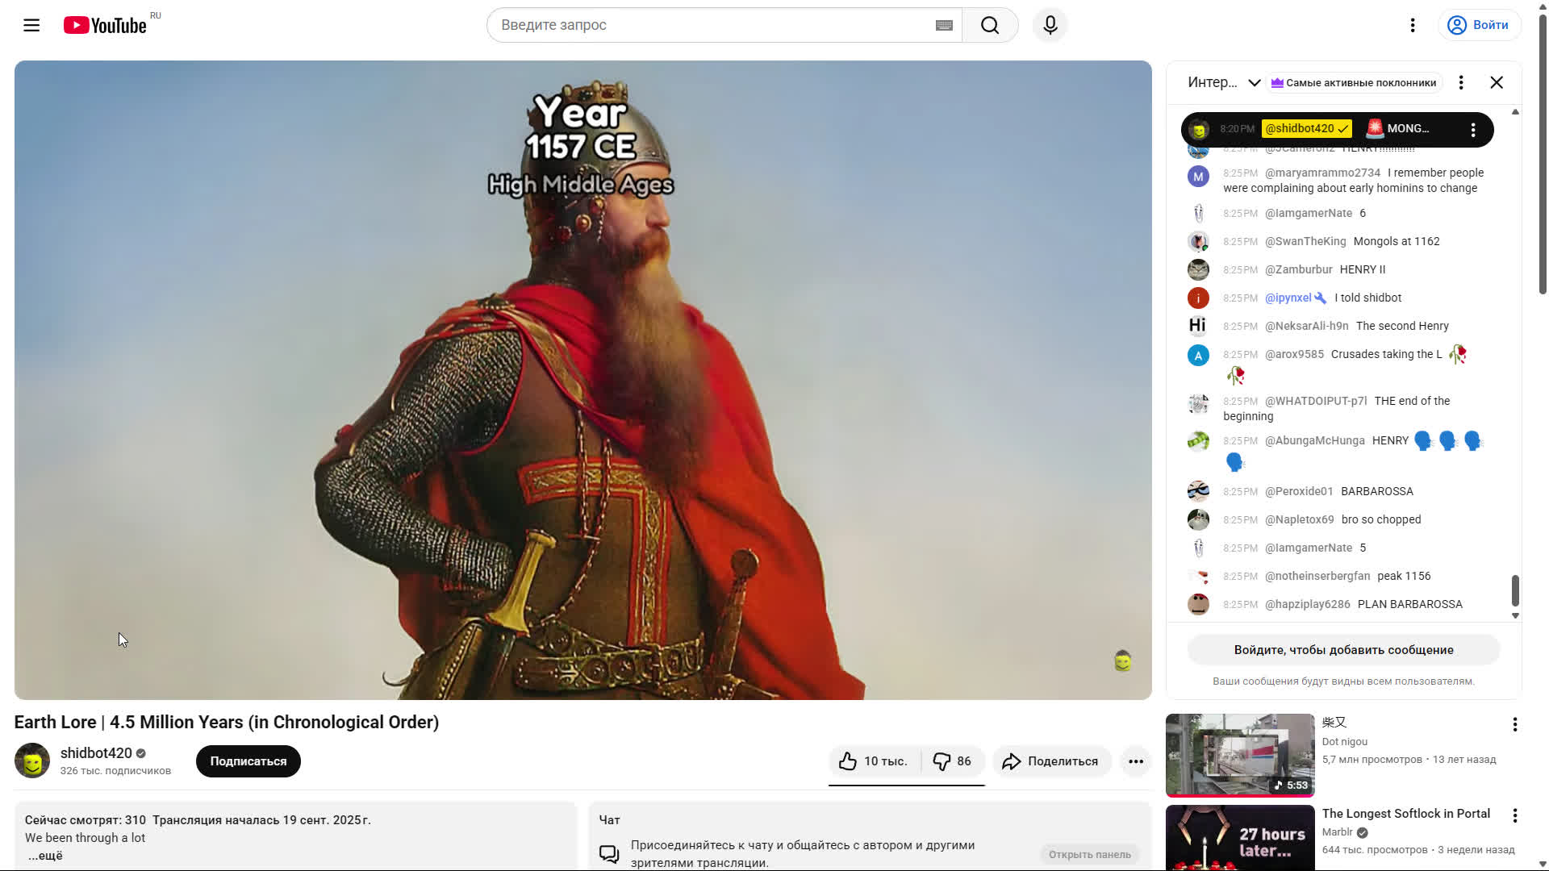Click the dislike thumbs-down icon
This screenshot has width=1549, height=871.
tap(942, 761)
